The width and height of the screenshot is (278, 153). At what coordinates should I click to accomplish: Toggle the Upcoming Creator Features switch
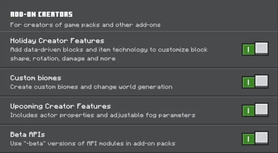255,110
